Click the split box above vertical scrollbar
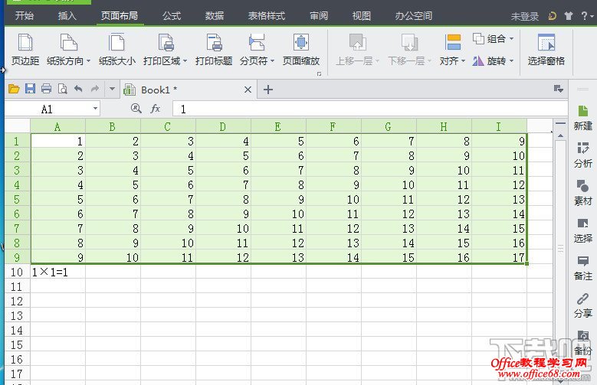 click(x=560, y=123)
